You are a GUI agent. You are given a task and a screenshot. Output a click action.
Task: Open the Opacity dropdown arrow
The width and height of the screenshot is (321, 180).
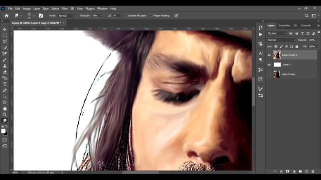tap(318, 40)
